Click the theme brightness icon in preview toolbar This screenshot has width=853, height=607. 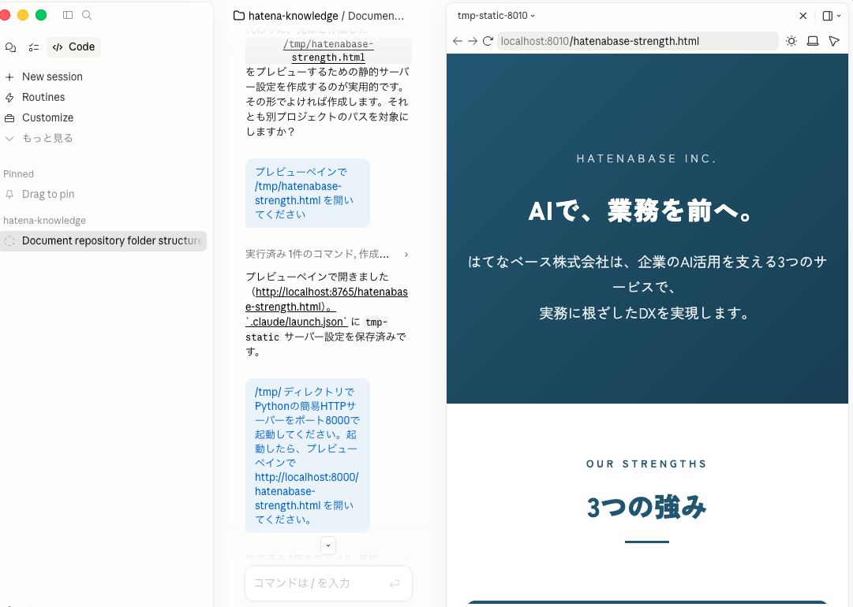(791, 41)
